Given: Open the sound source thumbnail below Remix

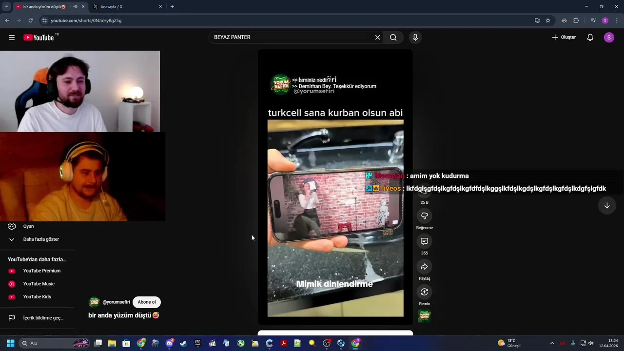Looking at the screenshot, I should pos(425,316).
